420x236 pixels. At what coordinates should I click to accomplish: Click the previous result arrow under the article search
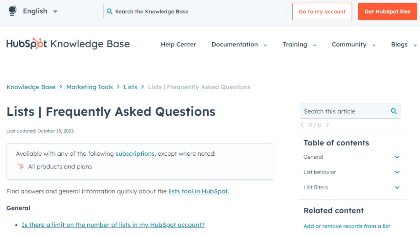point(302,125)
